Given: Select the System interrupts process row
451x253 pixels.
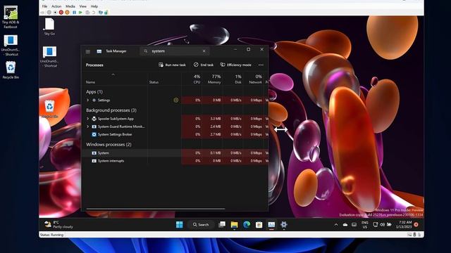Looking at the screenshot, I should tap(175, 161).
